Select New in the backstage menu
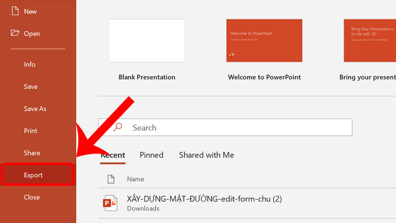The height and width of the screenshot is (223, 396). pos(31,12)
